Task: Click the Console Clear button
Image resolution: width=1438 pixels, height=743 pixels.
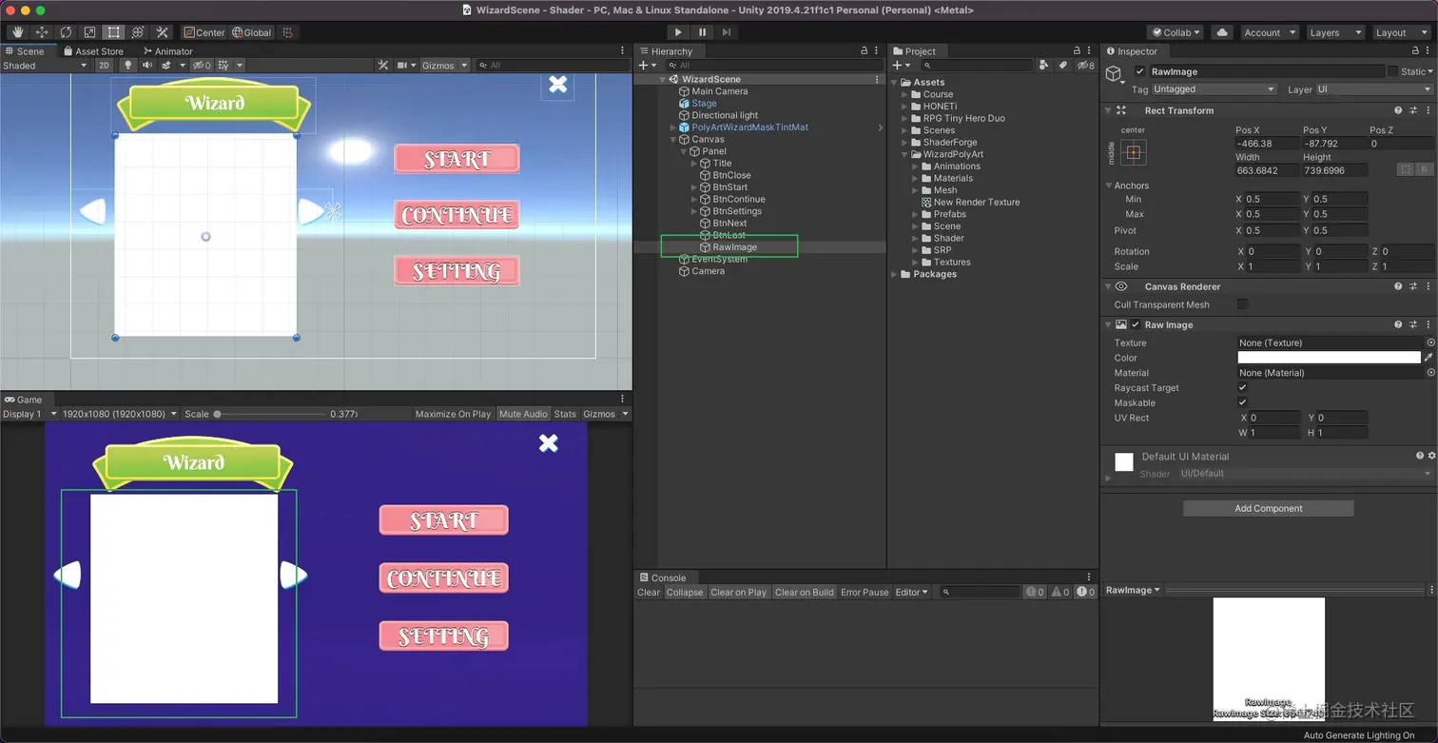Action: [x=649, y=592]
